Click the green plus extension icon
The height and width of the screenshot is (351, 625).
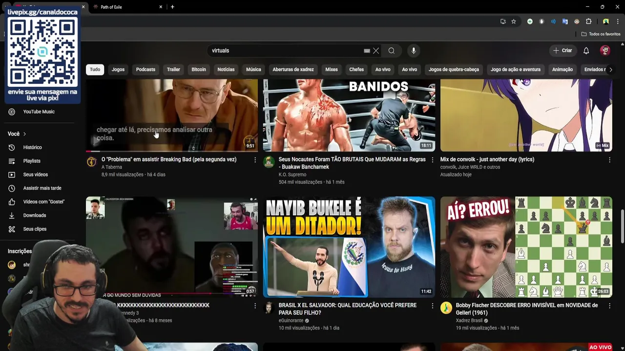click(x=530, y=21)
